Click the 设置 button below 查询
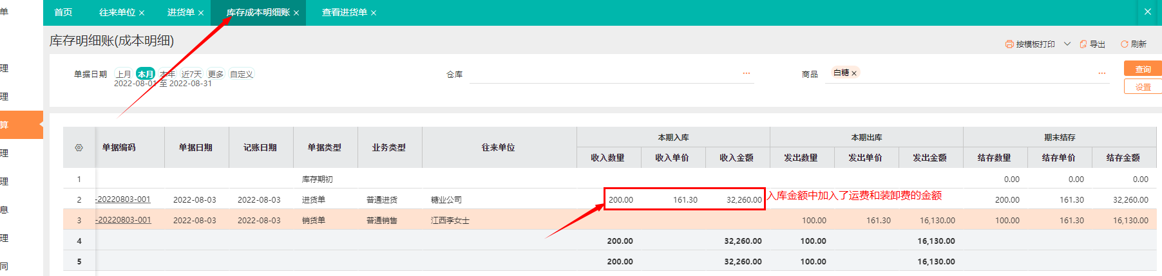Viewport: 1162px width, 276px height. (1143, 87)
